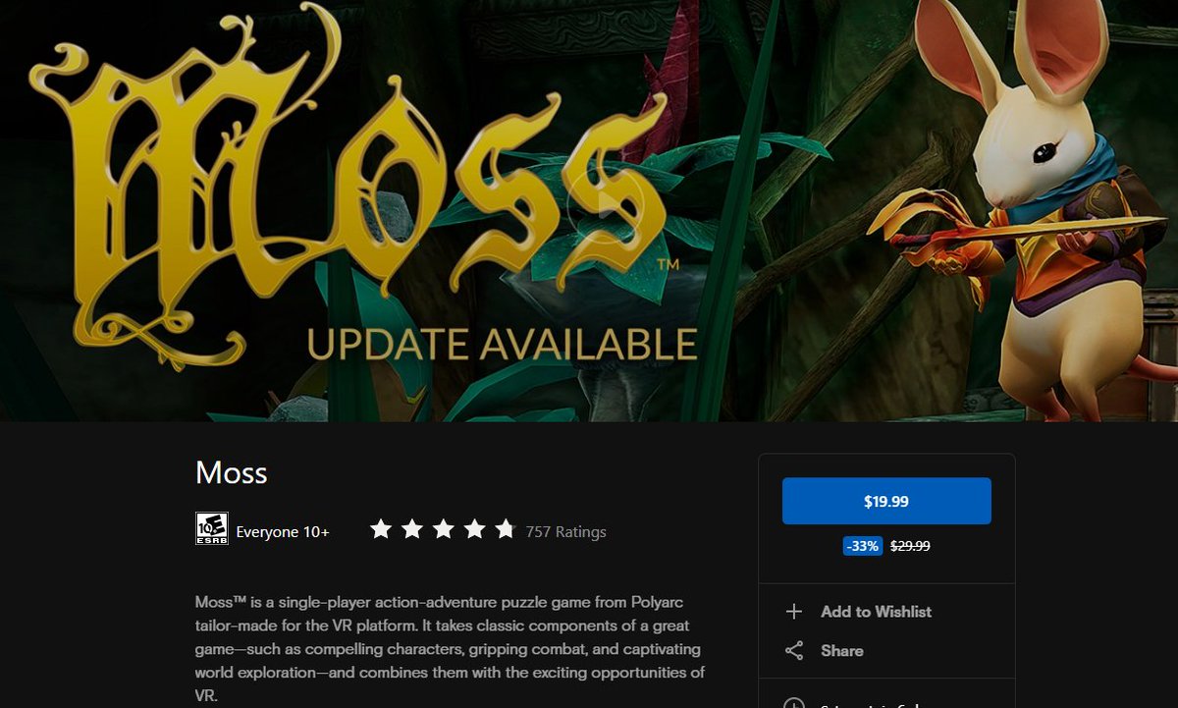Image resolution: width=1178 pixels, height=708 pixels.
Task: Select the fourth rating star
Action: [x=474, y=530]
